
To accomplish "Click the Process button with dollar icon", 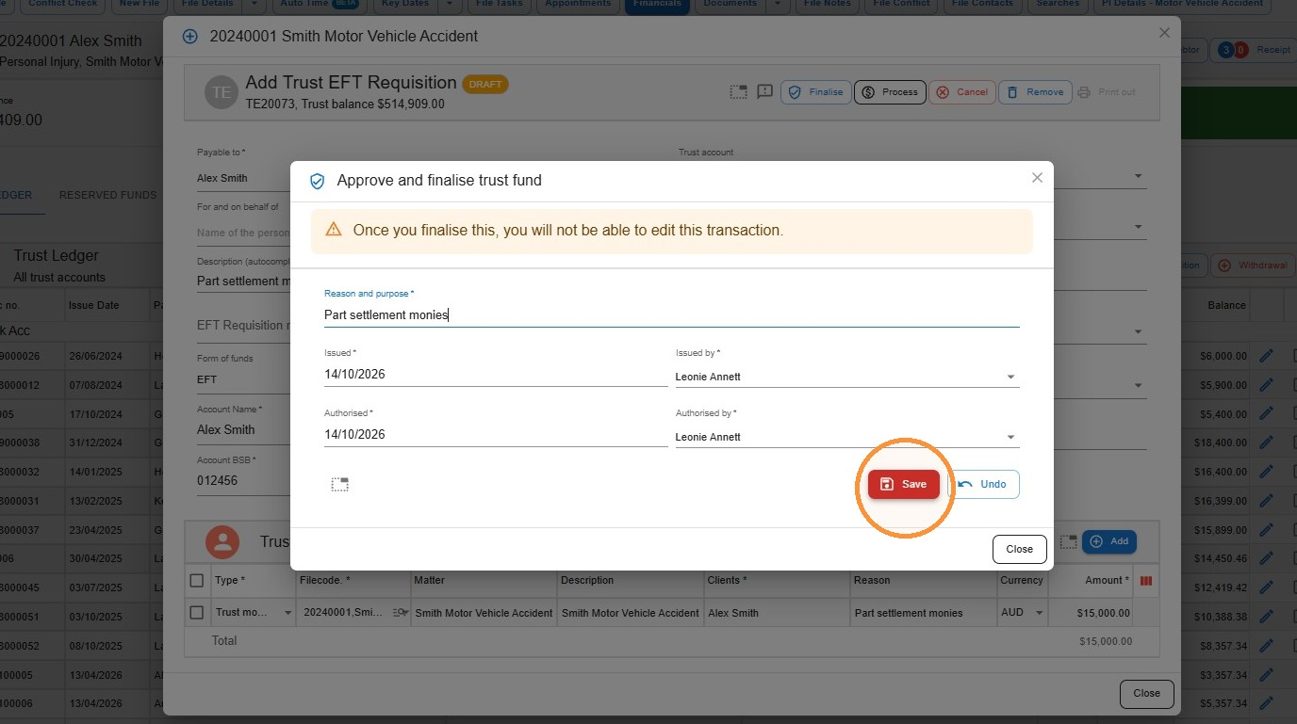I will pos(890,92).
